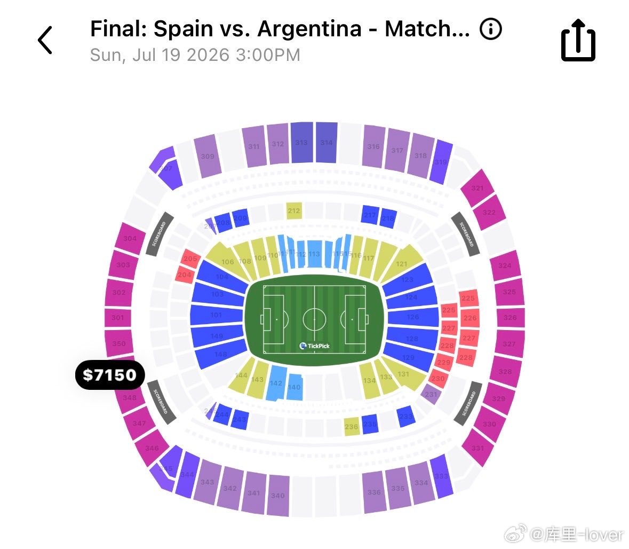
Task: Go back using the left chevron arrow
Action: 45,40
